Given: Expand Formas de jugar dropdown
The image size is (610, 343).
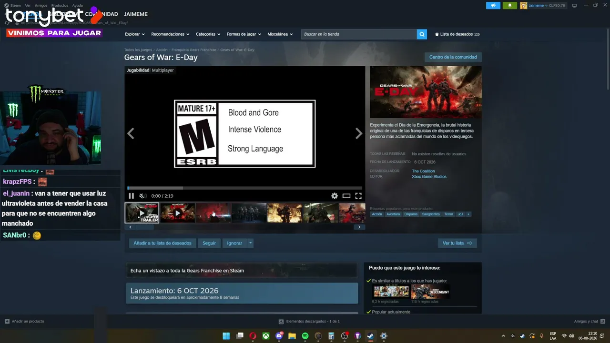Looking at the screenshot, I should [244, 34].
